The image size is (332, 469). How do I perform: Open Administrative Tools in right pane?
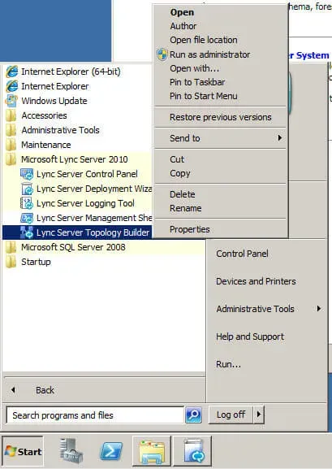click(x=255, y=309)
